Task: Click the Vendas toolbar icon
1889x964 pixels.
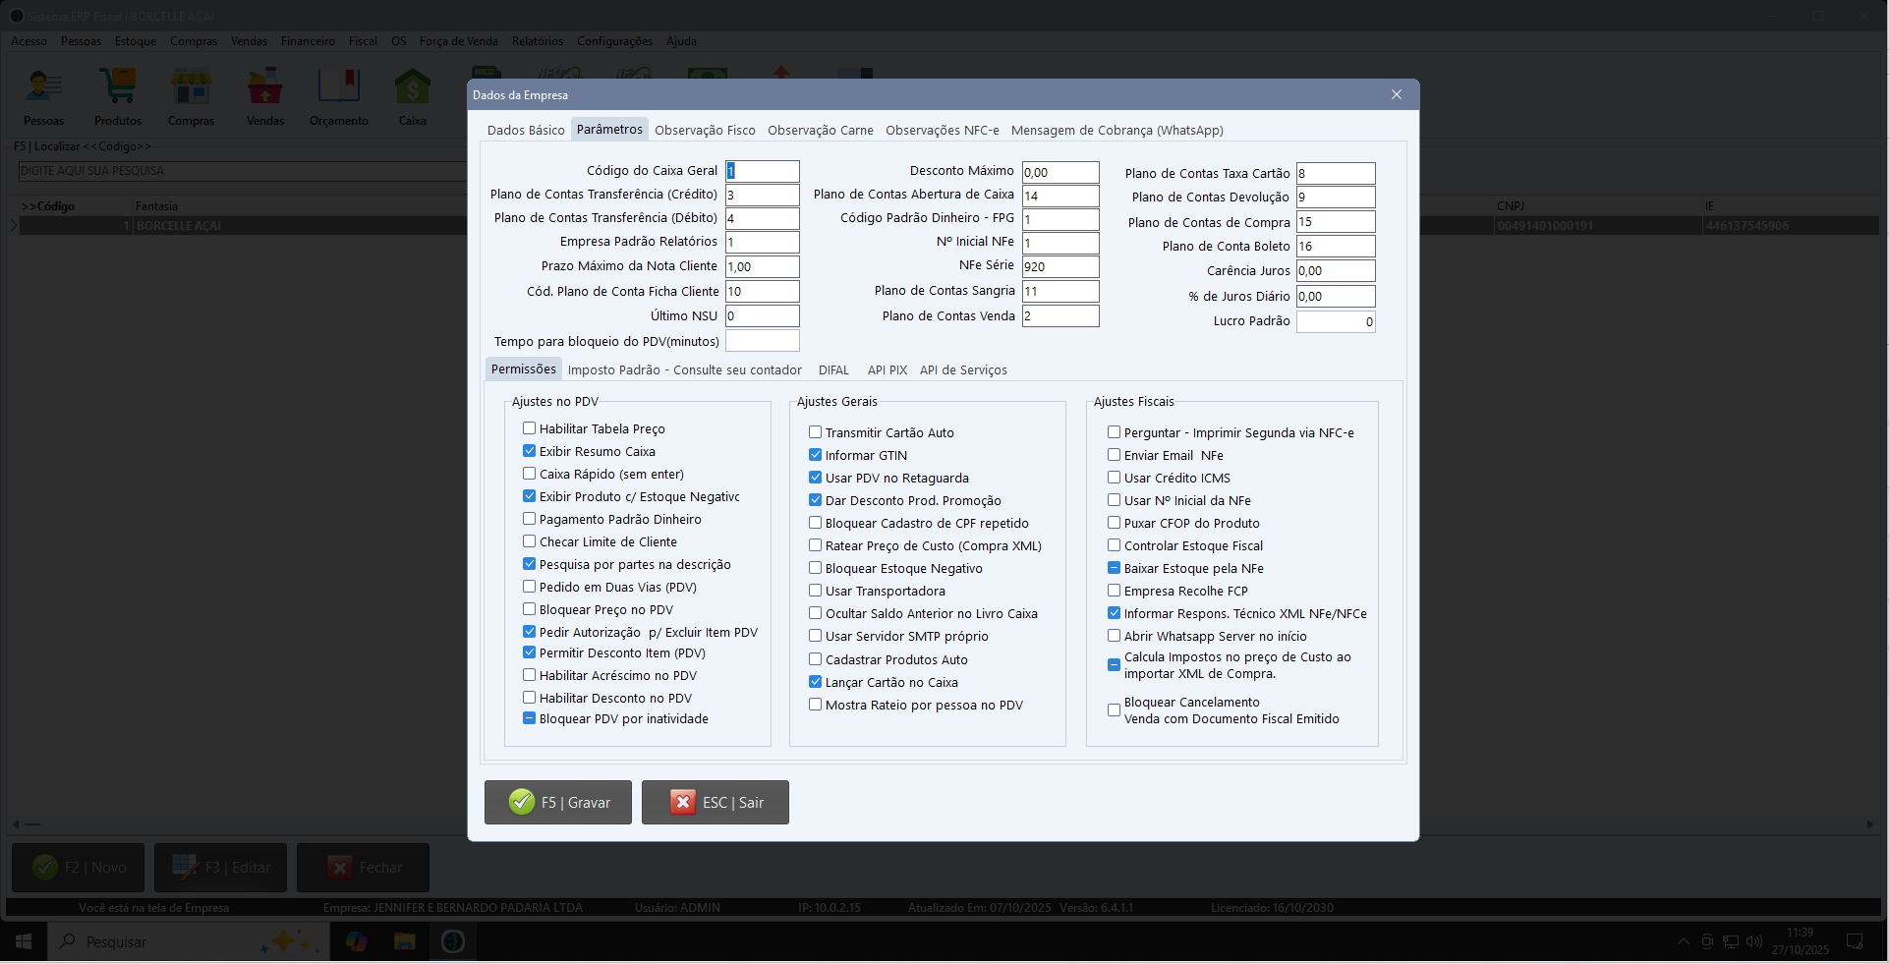Action: [x=264, y=95]
